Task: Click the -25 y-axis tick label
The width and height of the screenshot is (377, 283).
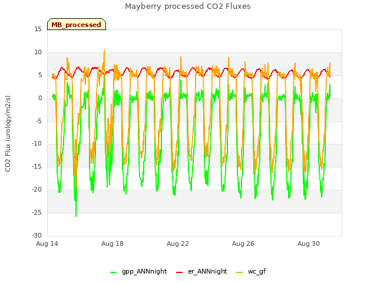Action: coord(37,212)
